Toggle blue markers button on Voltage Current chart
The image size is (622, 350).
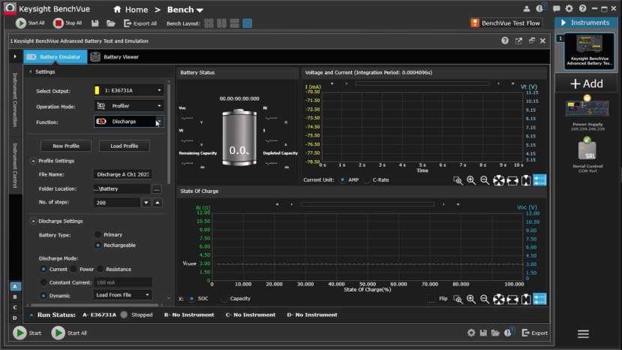539,180
